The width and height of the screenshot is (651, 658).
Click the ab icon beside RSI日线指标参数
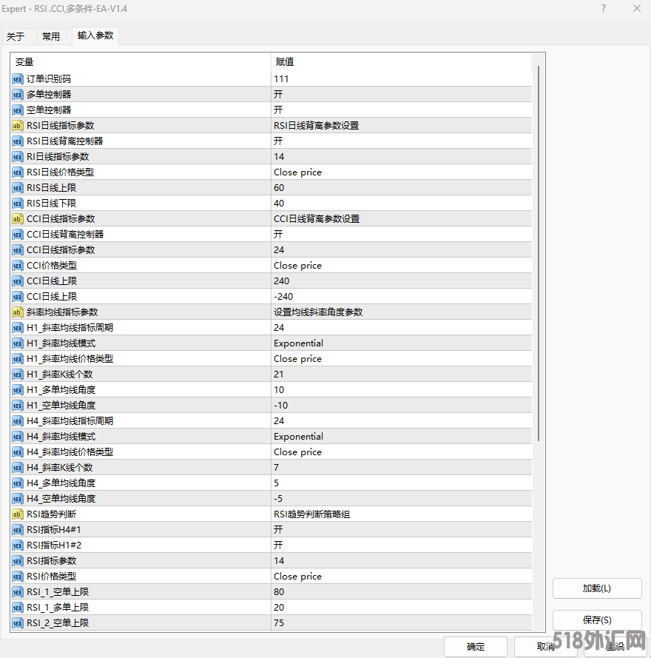click(17, 126)
